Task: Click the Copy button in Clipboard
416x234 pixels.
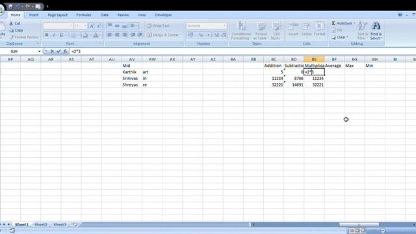Action: (16, 31)
